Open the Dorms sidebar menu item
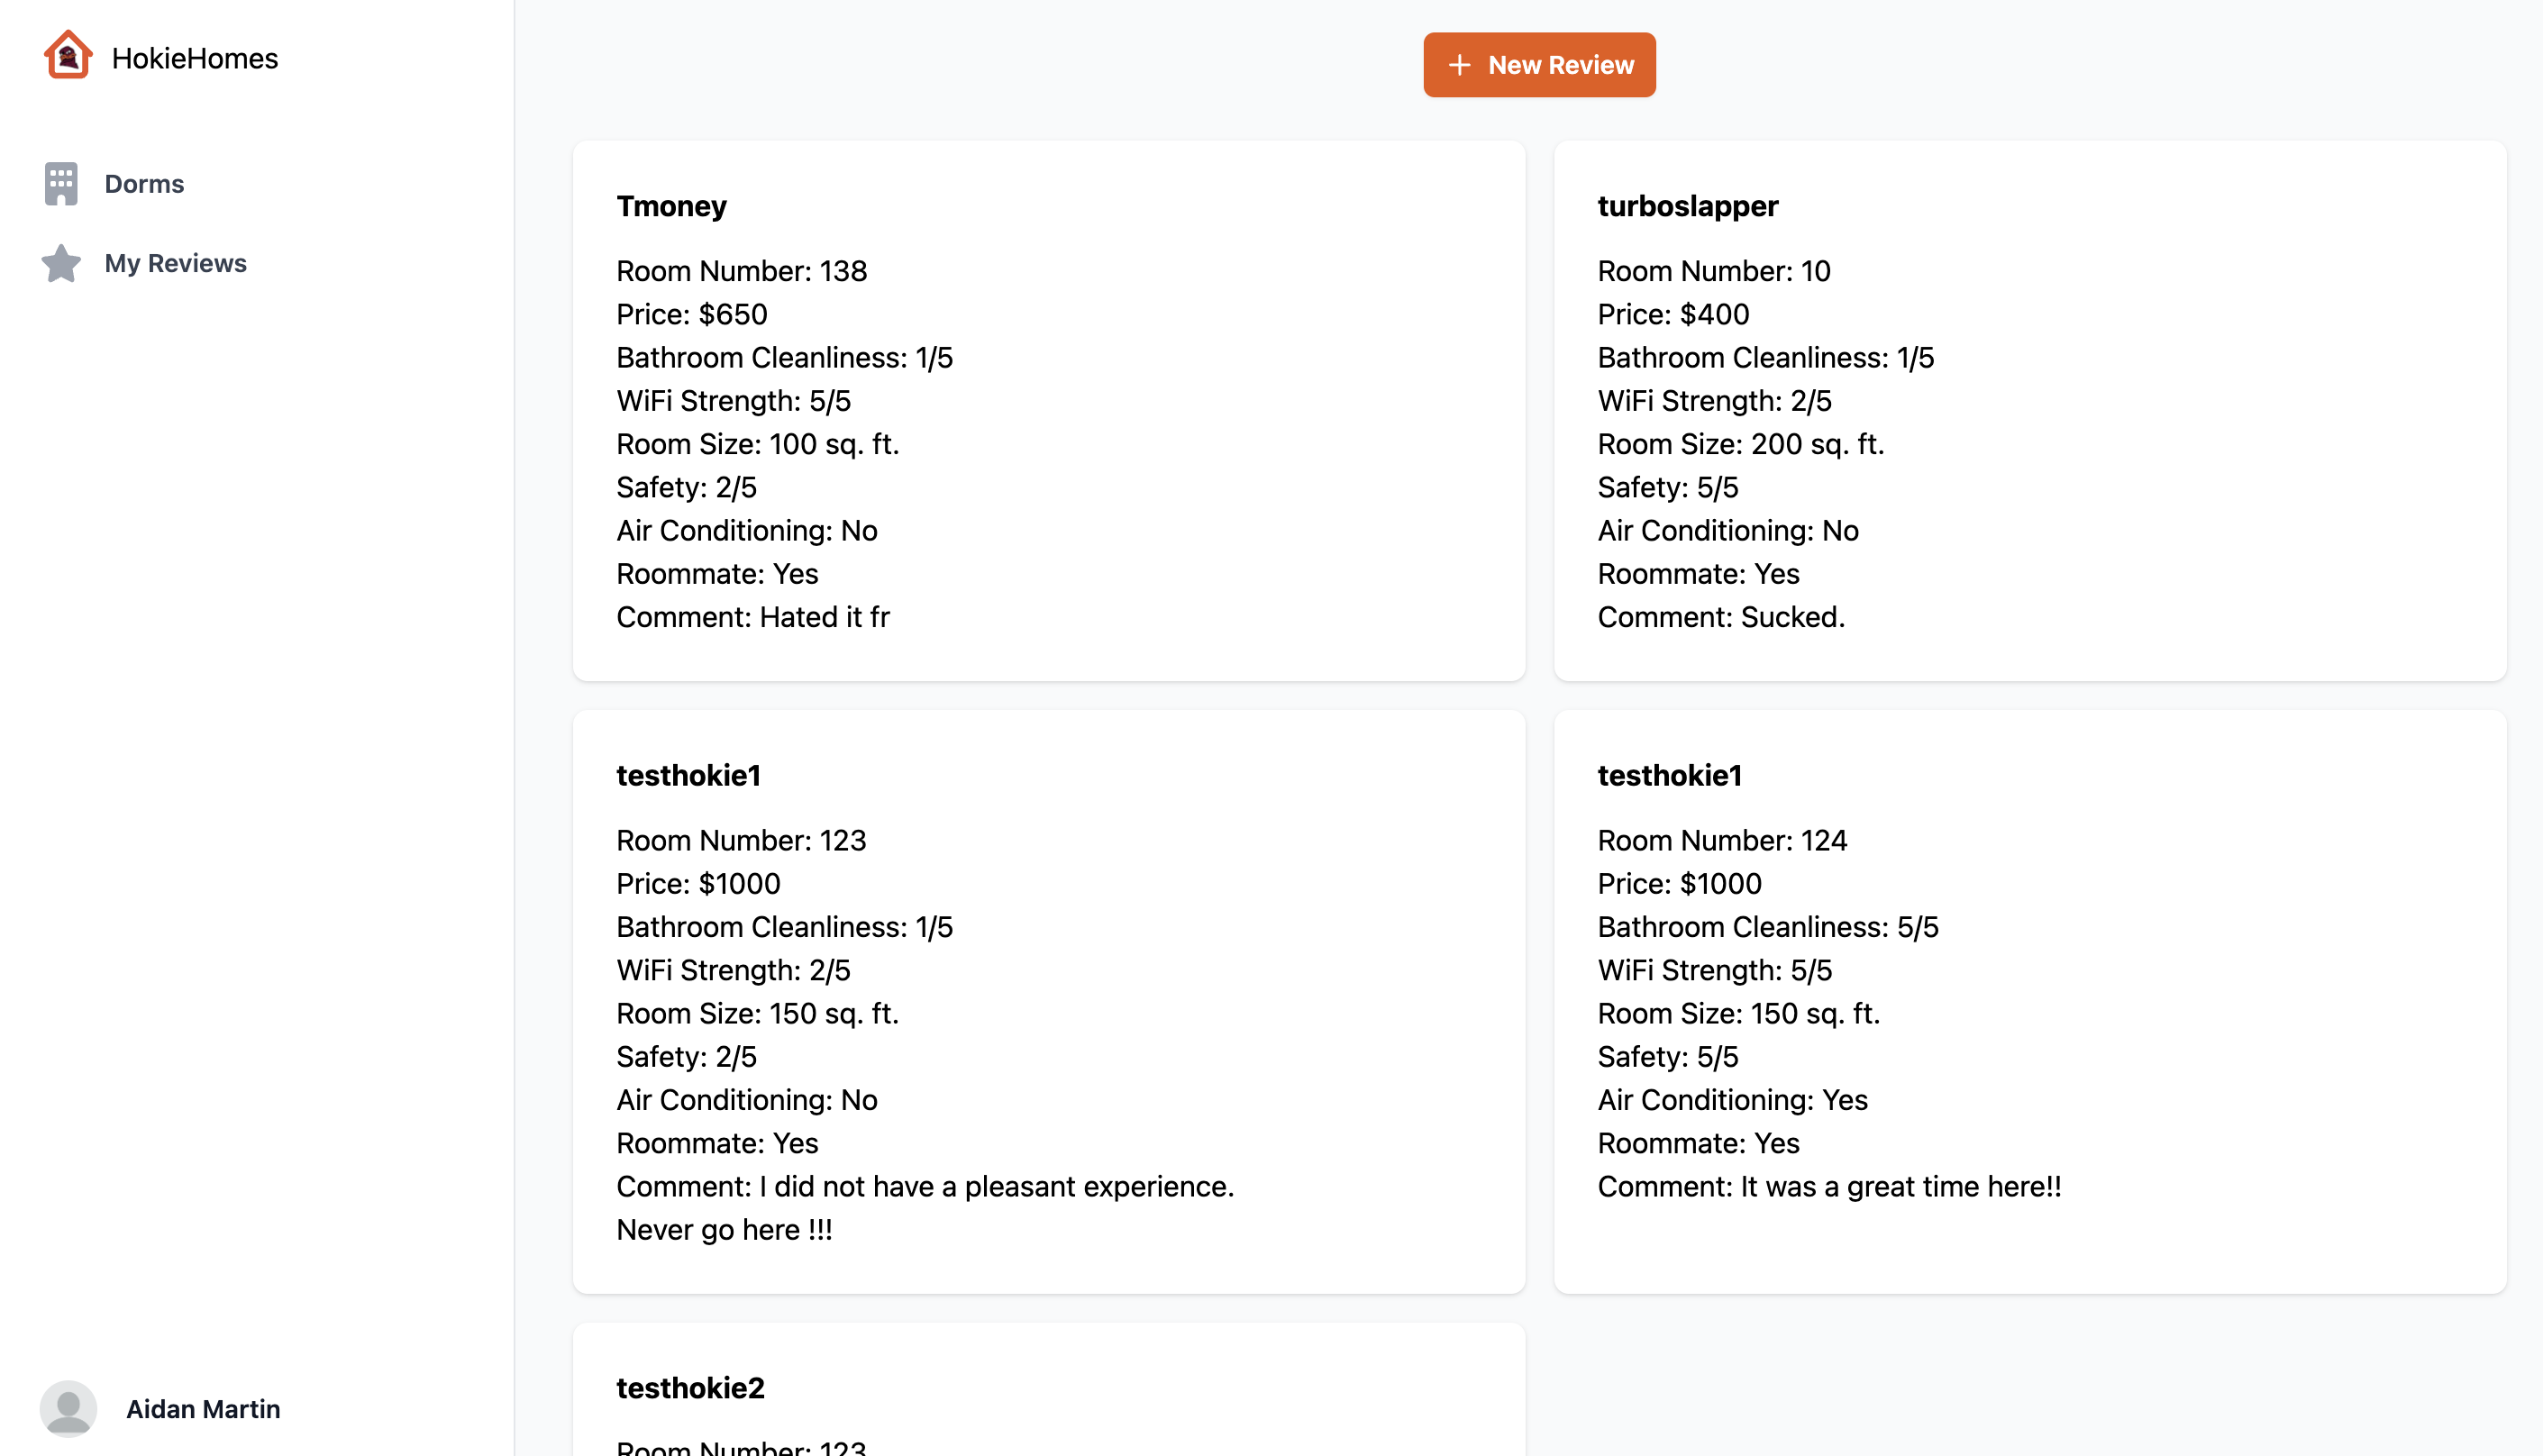This screenshot has width=2543, height=1456. (x=144, y=184)
